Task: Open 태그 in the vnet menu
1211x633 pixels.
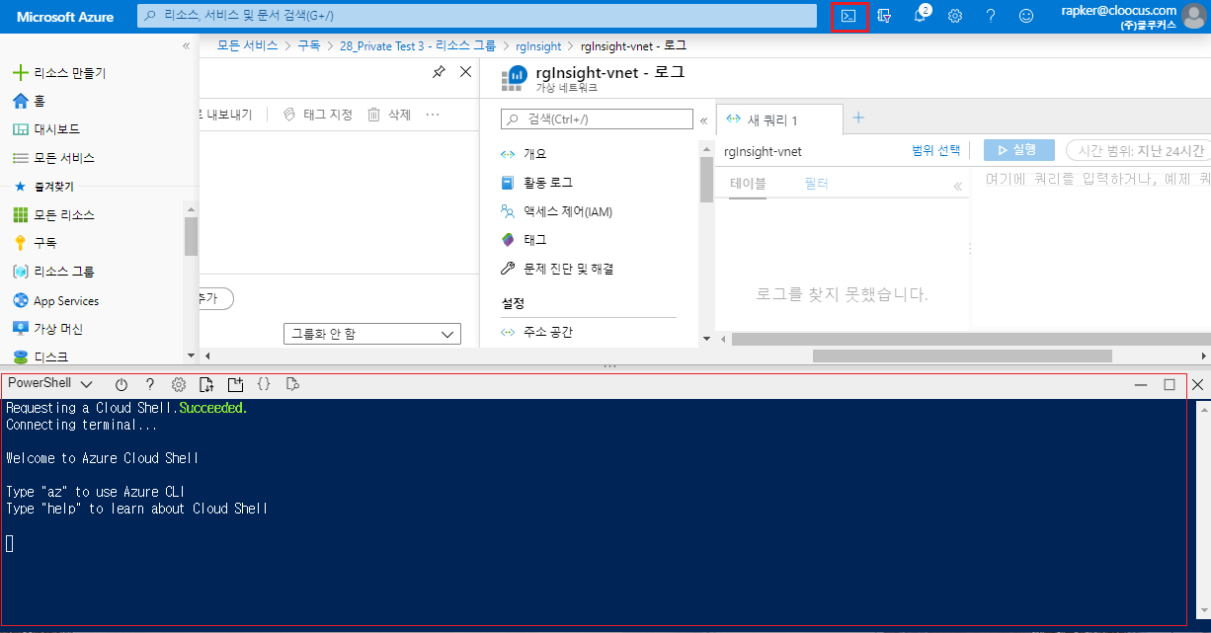Action: [524, 240]
